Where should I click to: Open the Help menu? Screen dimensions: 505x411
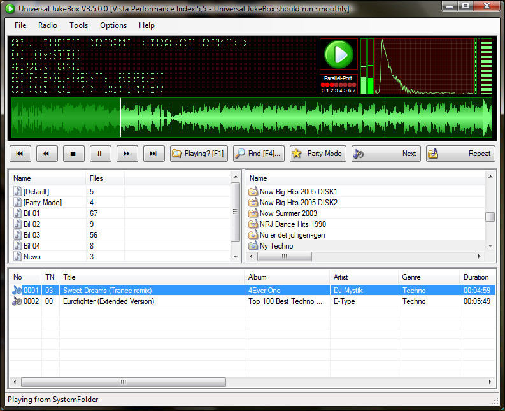[x=146, y=25]
